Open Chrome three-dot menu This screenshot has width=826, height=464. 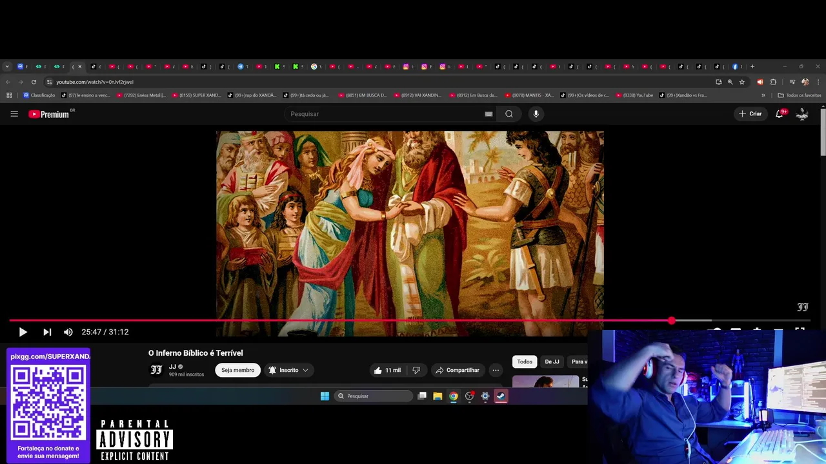tap(818, 82)
